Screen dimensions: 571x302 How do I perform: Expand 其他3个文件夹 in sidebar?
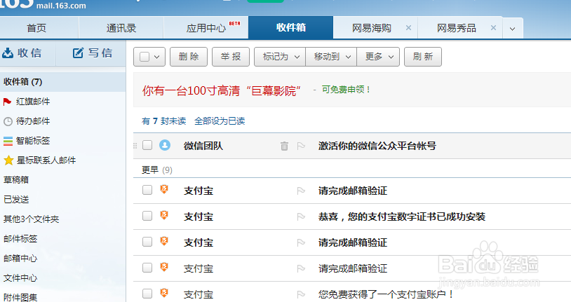click(x=32, y=219)
